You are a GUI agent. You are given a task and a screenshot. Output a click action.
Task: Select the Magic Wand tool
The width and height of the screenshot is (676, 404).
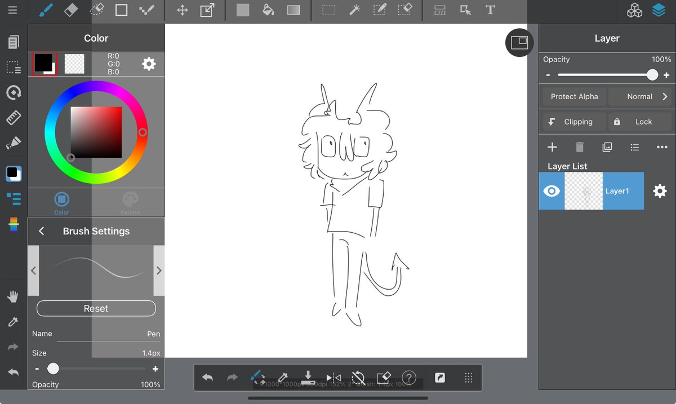(354, 10)
